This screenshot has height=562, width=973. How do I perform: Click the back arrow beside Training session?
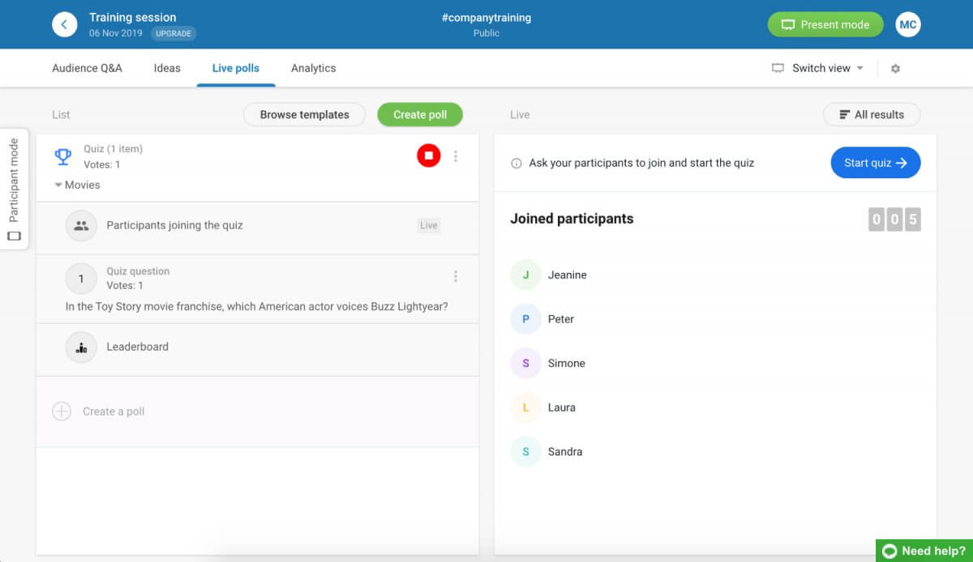click(64, 24)
